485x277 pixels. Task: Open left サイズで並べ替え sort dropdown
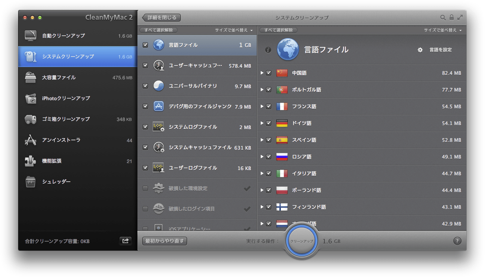click(x=234, y=30)
